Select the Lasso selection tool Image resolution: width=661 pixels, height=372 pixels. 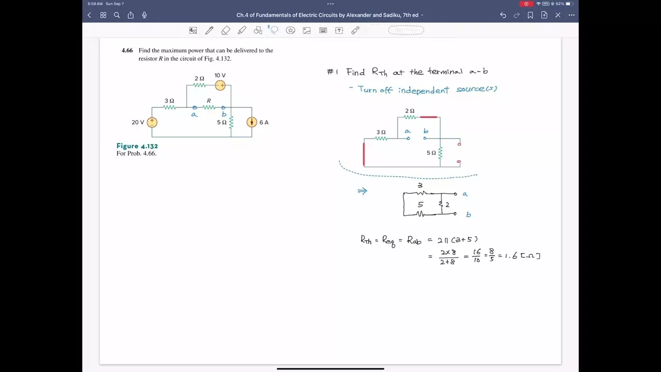pyautogui.click(x=274, y=30)
